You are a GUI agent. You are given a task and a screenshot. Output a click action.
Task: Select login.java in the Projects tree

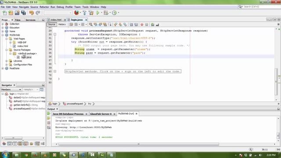(26, 57)
